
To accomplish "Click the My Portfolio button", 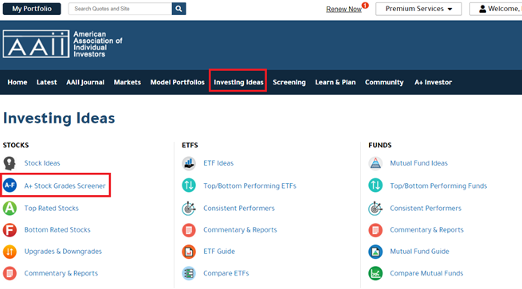I will click(32, 9).
